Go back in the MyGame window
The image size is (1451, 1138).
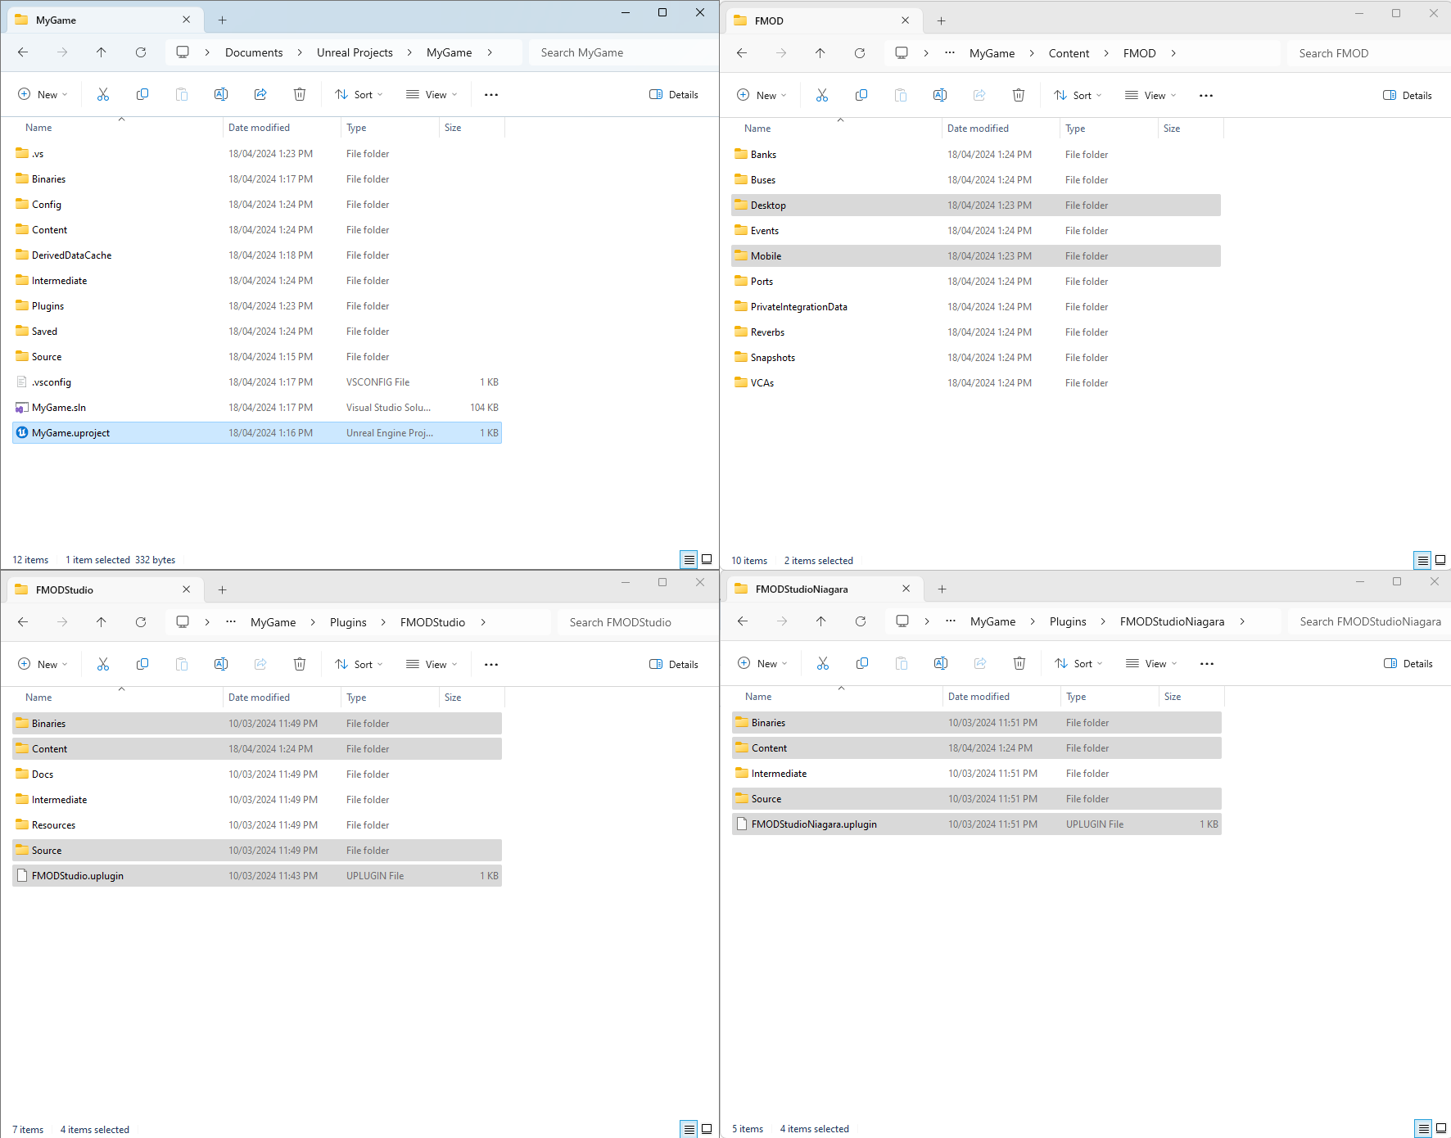(23, 52)
